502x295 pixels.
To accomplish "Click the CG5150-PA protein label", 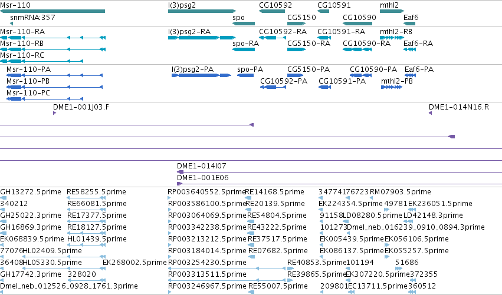I will click(x=309, y=69).
